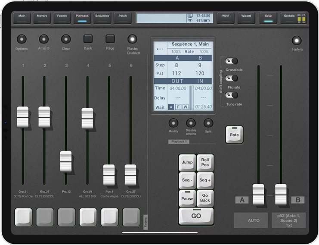Click flash button under fader 6
This screenshot has height=245, width=319.
[131, 217]
